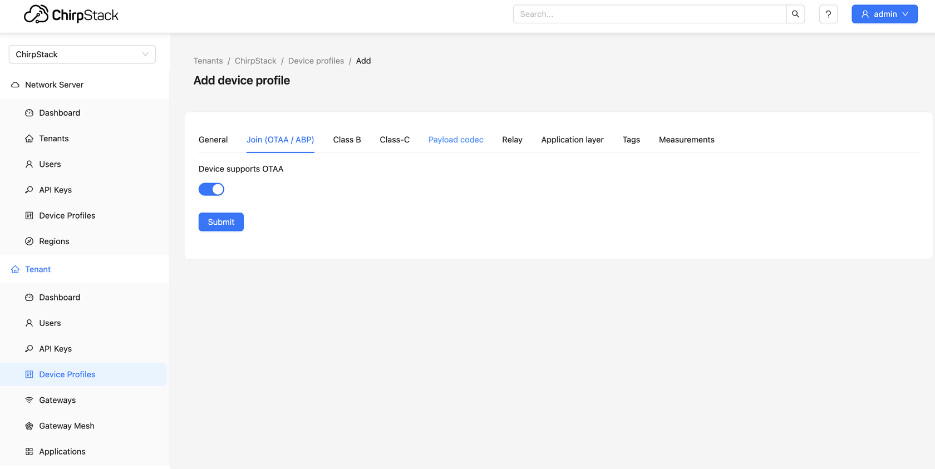Click the Network Server Users icon
Screen dimensions: 935x469
pos(29,164)
